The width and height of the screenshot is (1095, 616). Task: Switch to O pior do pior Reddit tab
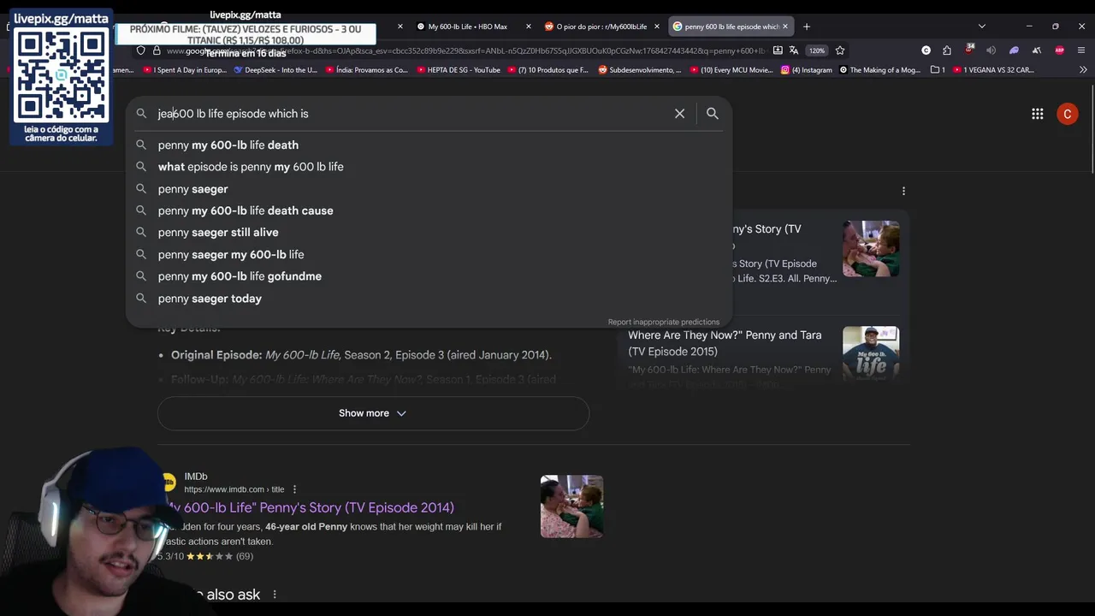pyautogui.click(x=596, y=27)
